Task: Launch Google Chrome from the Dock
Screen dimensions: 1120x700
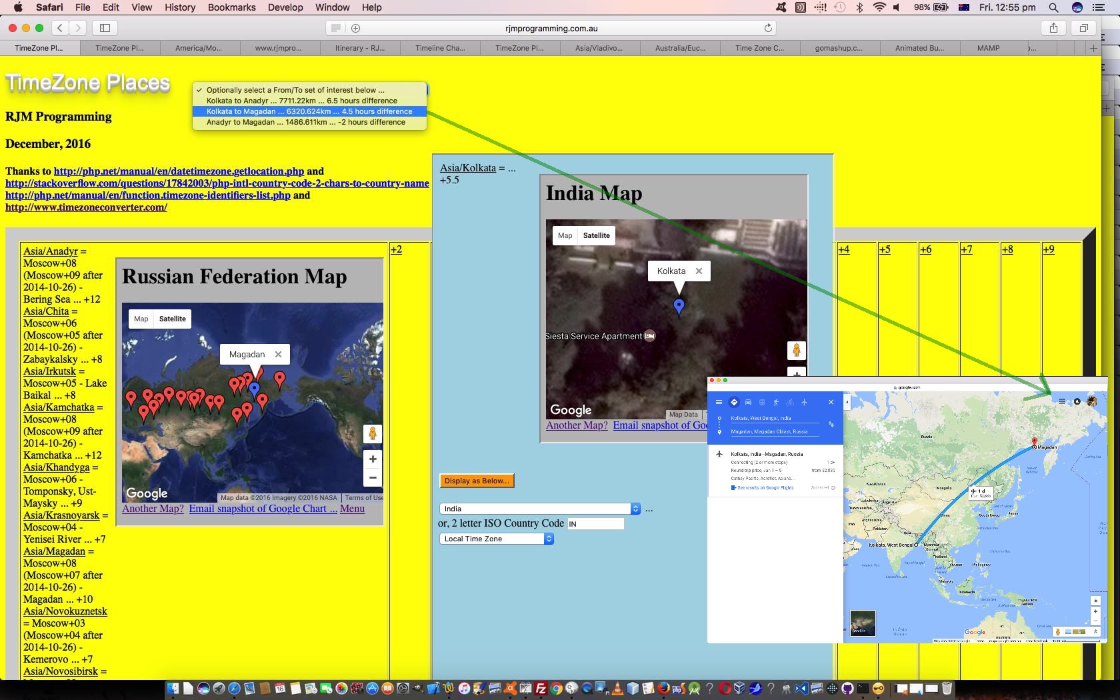Action: [556, 689]
